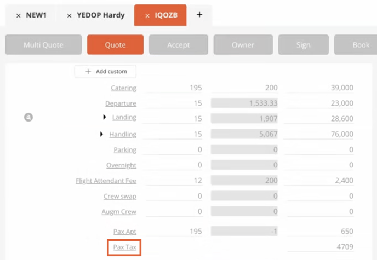Open the Multi Quote step
Viewport: 377px width, 260px height.
point(43,45)
